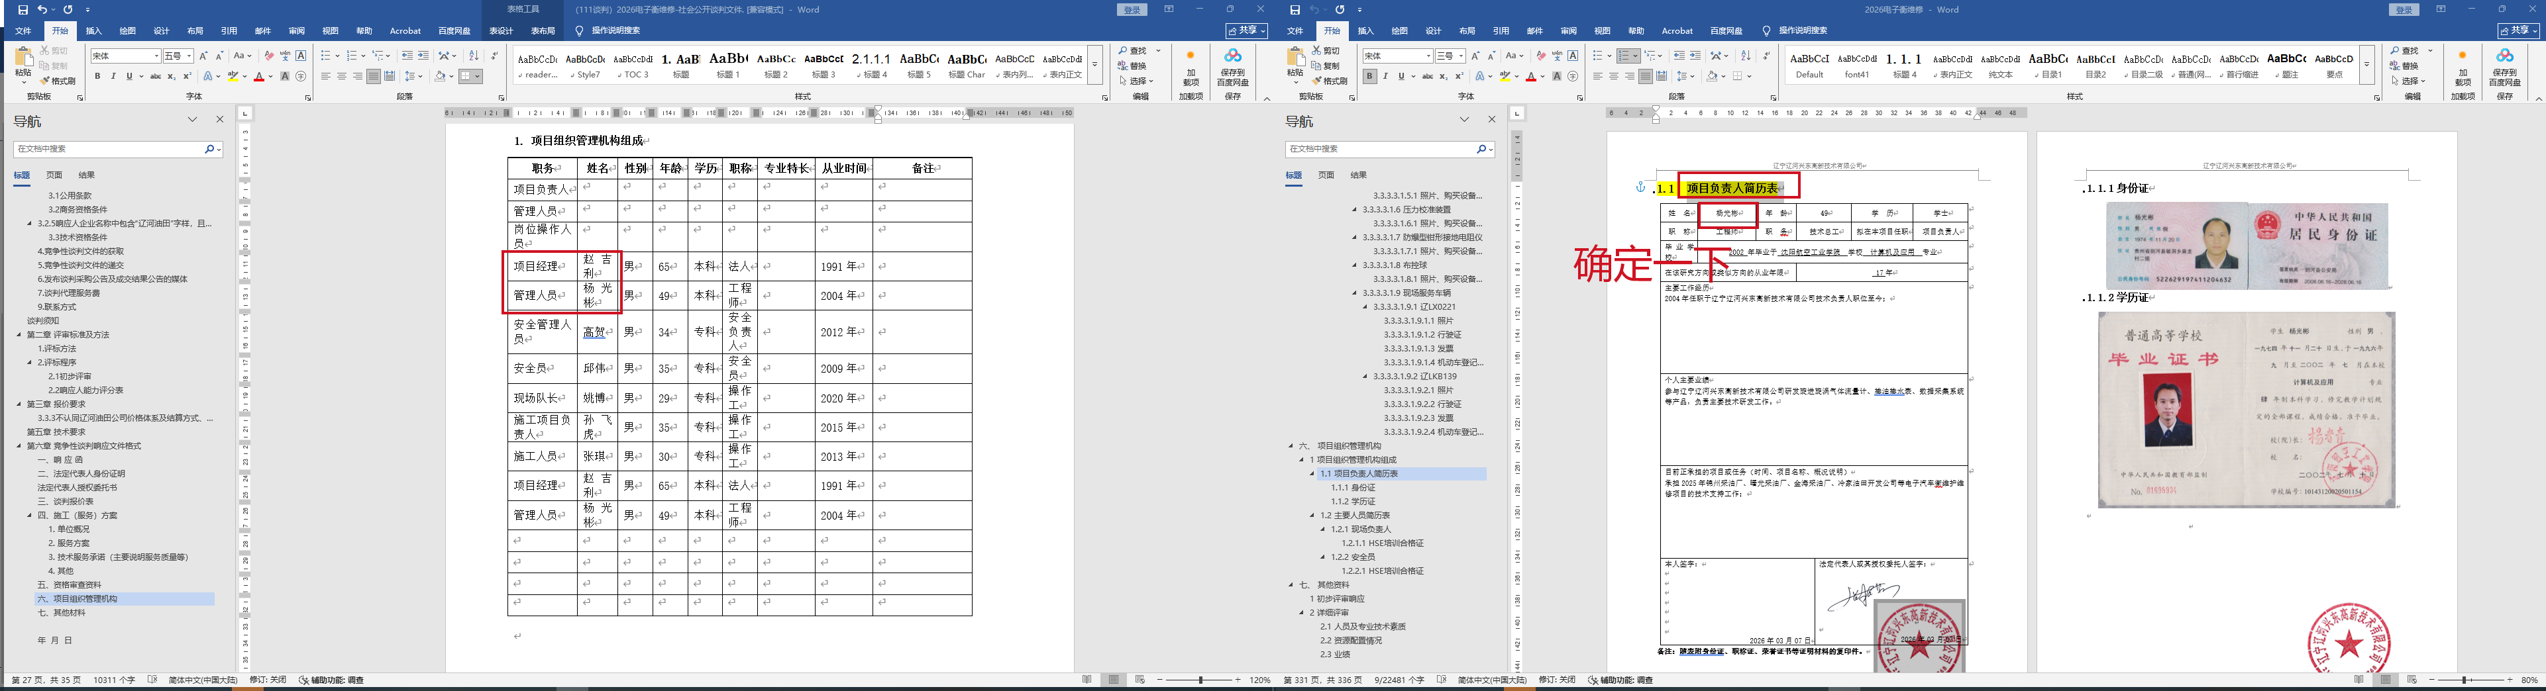Click 登录 button in left Word window
This screenshot has height=691, width=2546.
(1133, 10)
